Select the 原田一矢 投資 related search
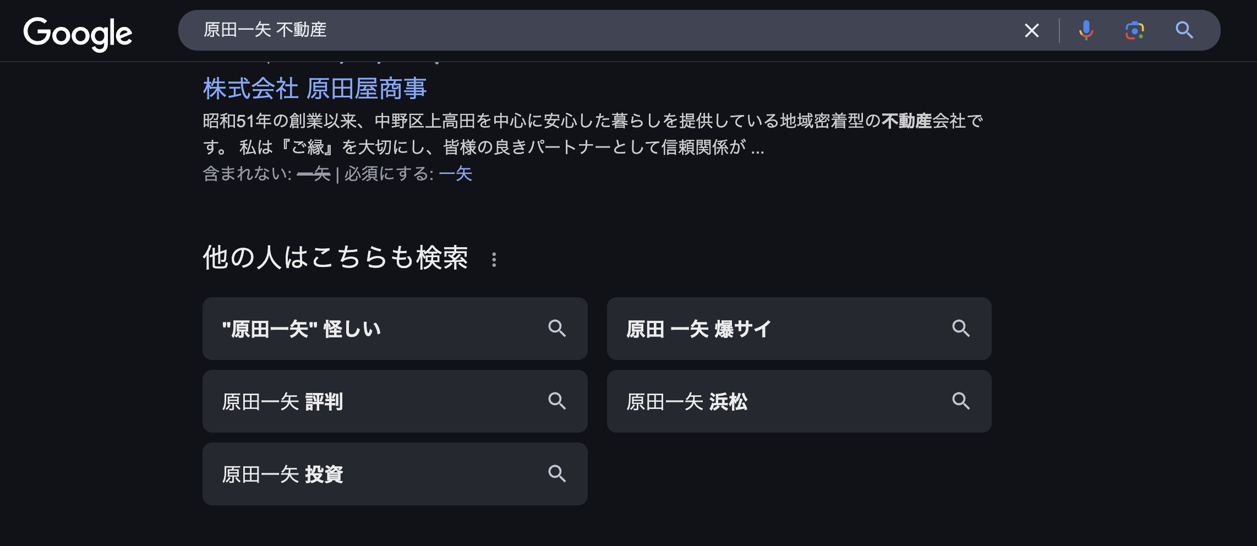This screenshot has width=1257, height=546. coord(395,474)
